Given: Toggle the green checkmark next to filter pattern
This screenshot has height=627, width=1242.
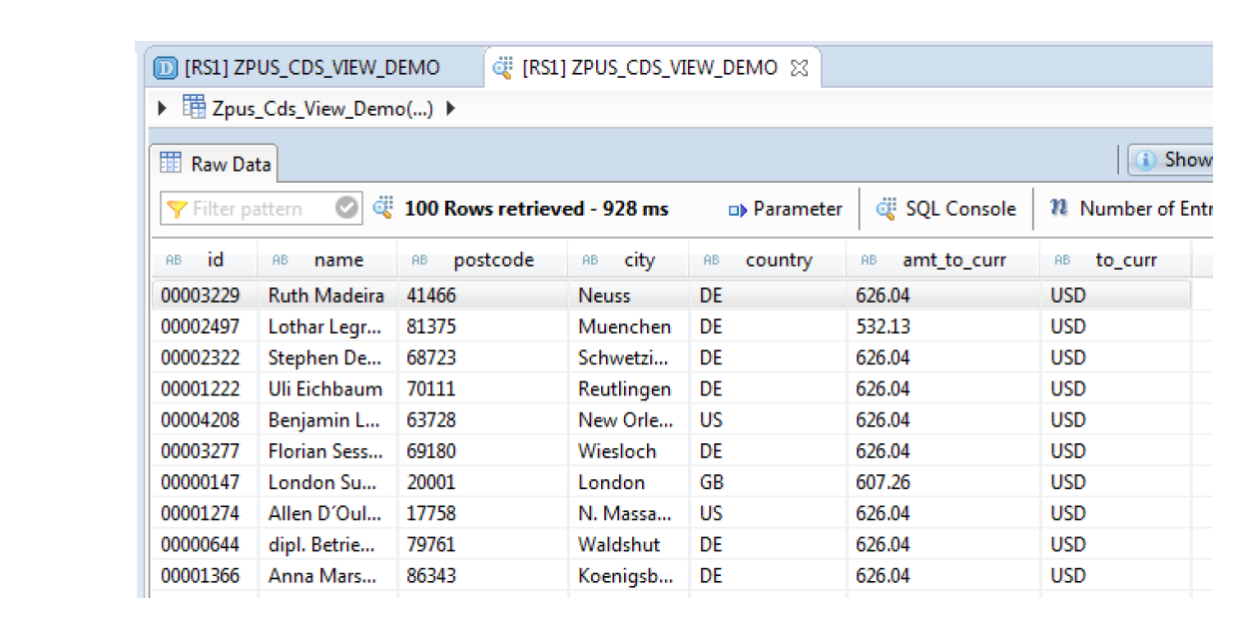Looking at the screenshot, I should [x=347, y=208].
